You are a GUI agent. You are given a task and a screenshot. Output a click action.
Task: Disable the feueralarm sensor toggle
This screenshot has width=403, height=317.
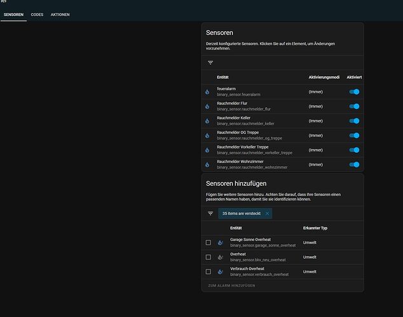click(354, 92)
